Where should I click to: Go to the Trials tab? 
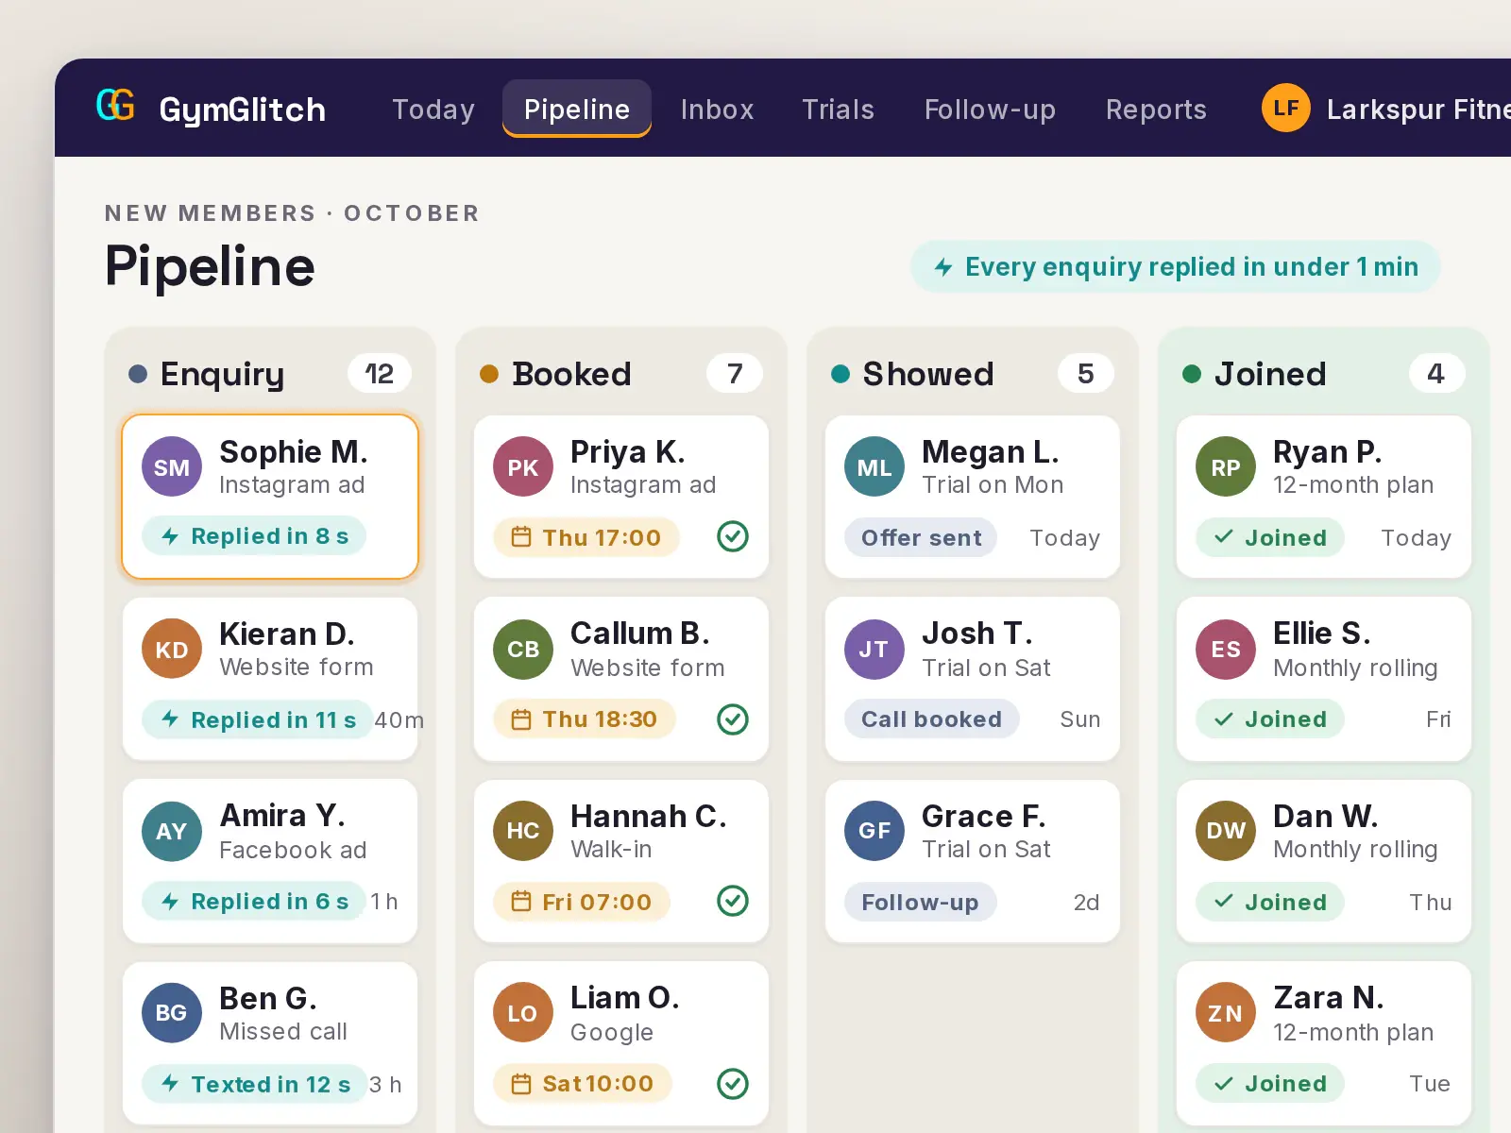[839, 110]
